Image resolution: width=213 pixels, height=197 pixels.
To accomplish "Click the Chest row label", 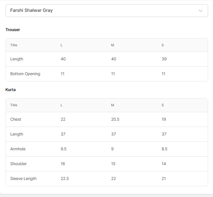I will (x=16, y=120).
